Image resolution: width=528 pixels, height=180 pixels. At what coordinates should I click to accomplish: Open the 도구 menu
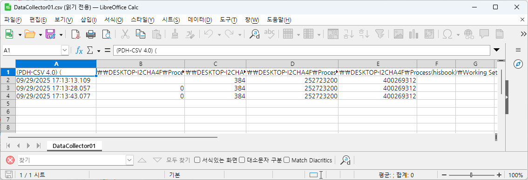[229, 20]
